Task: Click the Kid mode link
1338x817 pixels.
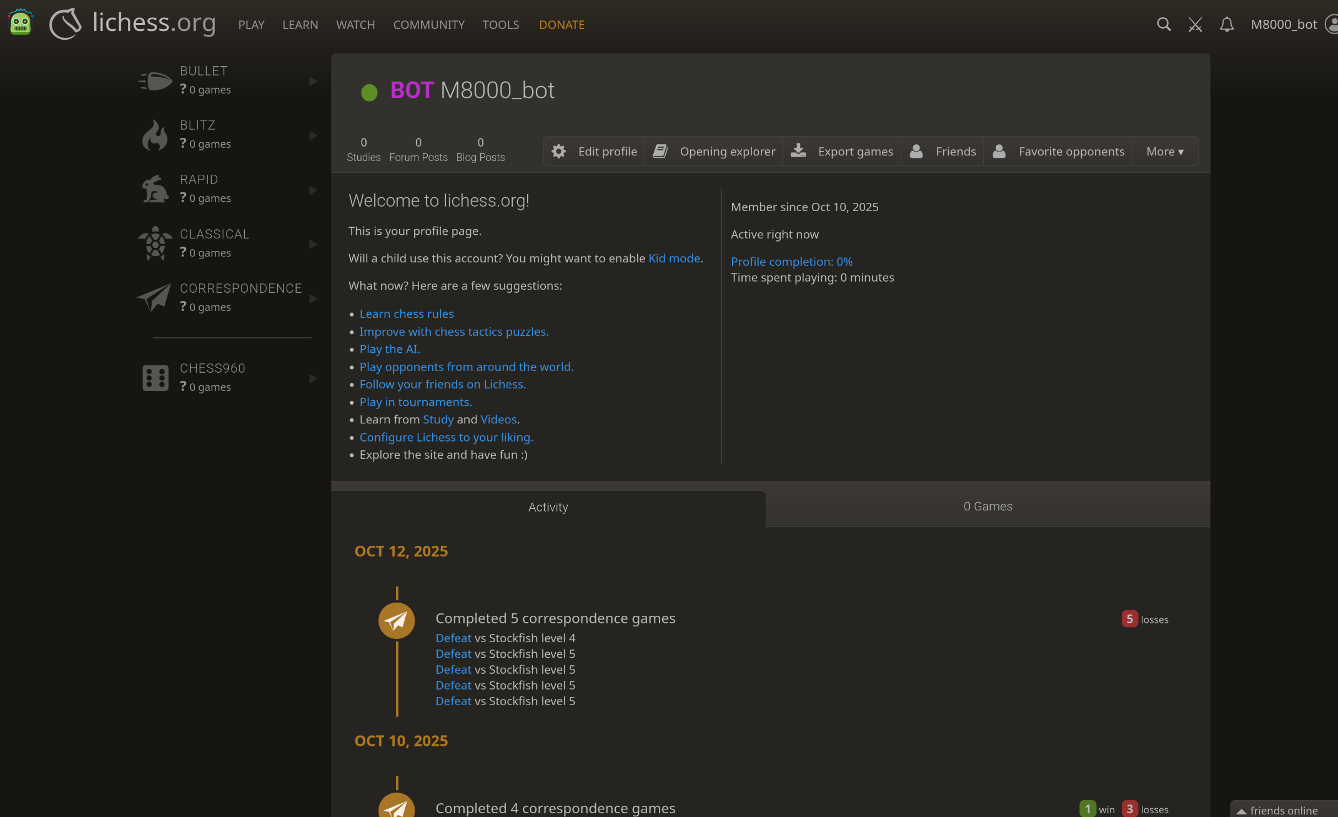Action: click(674, 258)
